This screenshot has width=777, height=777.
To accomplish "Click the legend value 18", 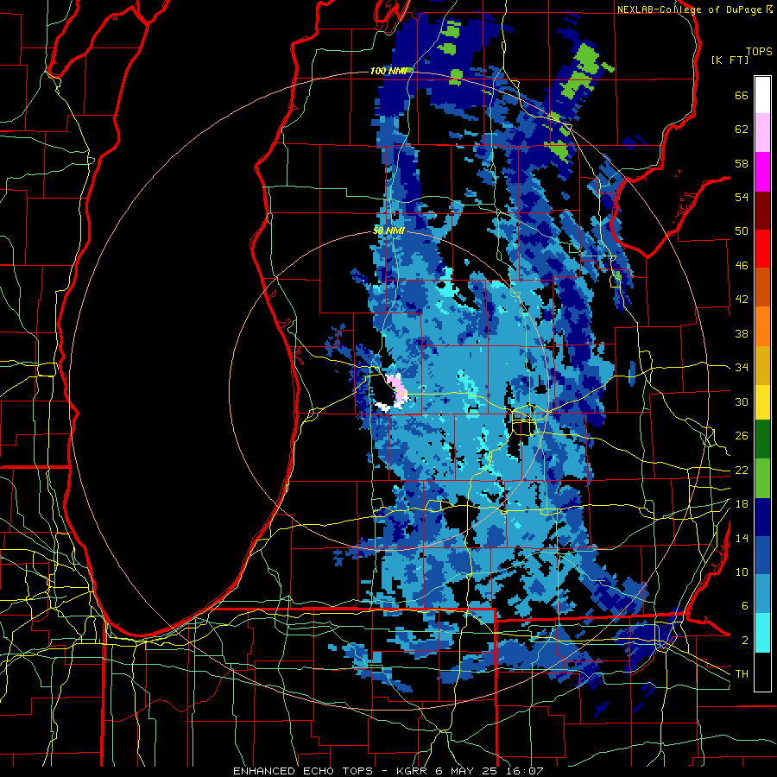I will pos(742,504).
